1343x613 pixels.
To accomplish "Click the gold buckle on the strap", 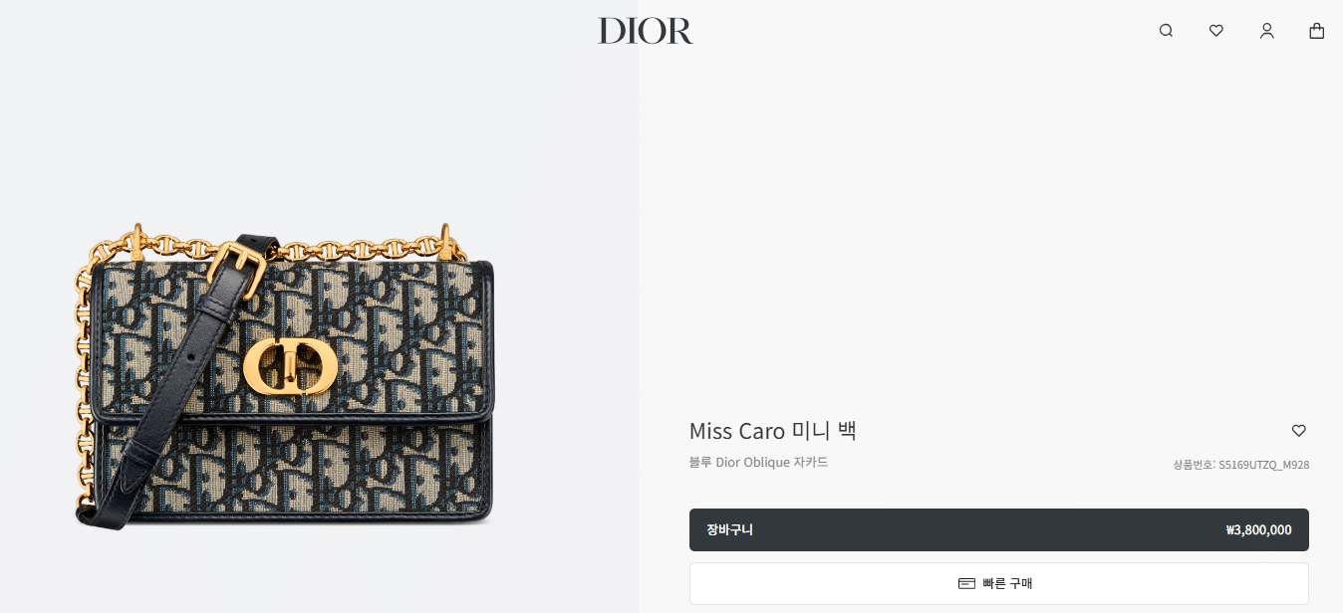I will (237, 272).
